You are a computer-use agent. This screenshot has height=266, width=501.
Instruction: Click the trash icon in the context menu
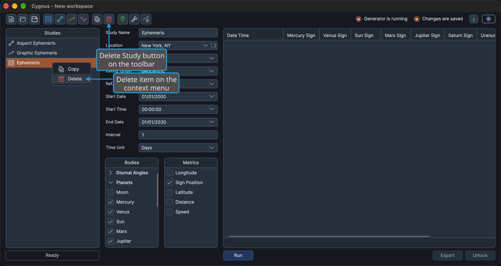tap(61, 79)
